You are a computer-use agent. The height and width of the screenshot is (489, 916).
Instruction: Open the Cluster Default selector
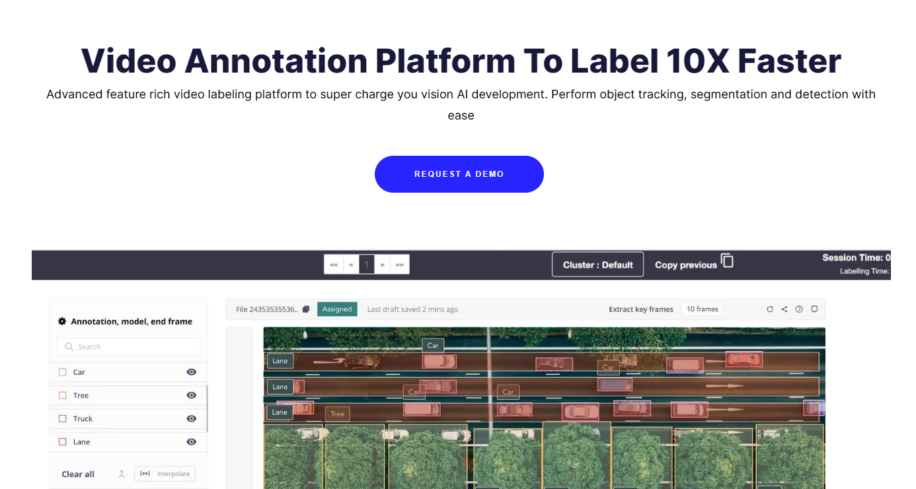pyautogui.click(x=597, y=264)
